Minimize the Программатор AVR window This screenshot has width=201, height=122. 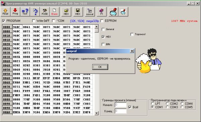coord(189,3)
